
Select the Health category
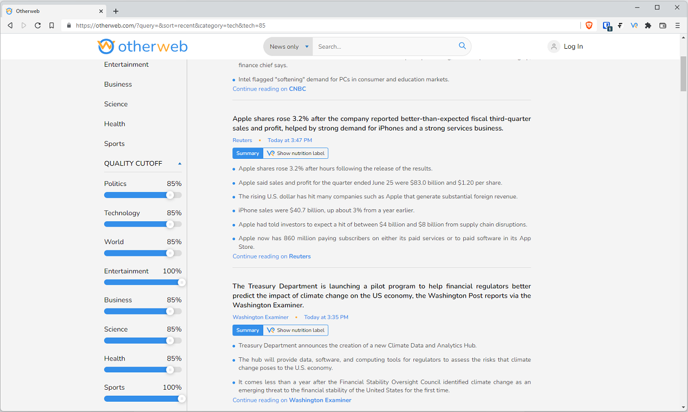point(114,124)
